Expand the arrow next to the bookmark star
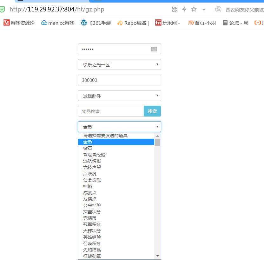Image resolution: width=264 pixels, height=260 pixels. click(x=204, y=10)
